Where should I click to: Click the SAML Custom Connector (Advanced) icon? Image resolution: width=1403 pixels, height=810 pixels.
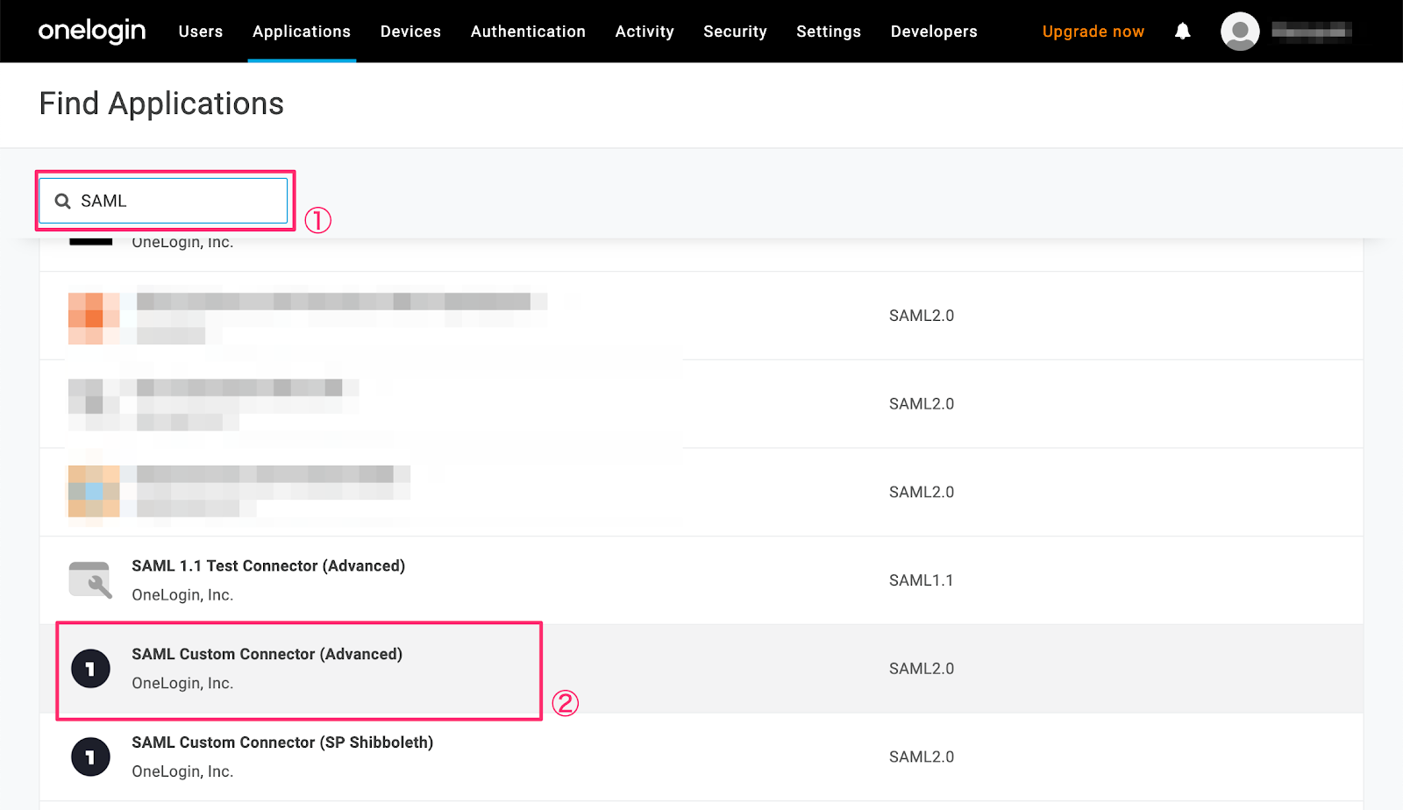[x=90, y=669]
